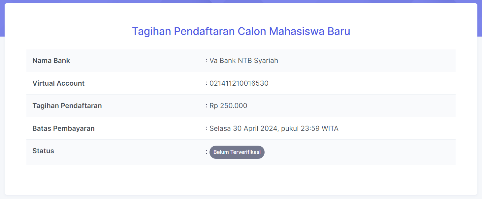Click the Batas Pembayaran row label
Image resolution: width=482 pixels, height=199 pixels.
(x=63, y=128)
